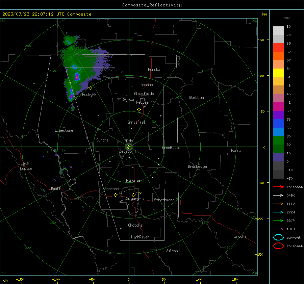Click the cyan current oval legend icon
The image size is (304, 284).
click(278, 237)
